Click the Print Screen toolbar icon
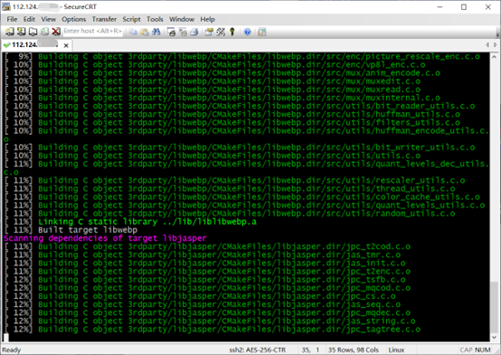Viewport: 501px width, 355px height. 171,32
